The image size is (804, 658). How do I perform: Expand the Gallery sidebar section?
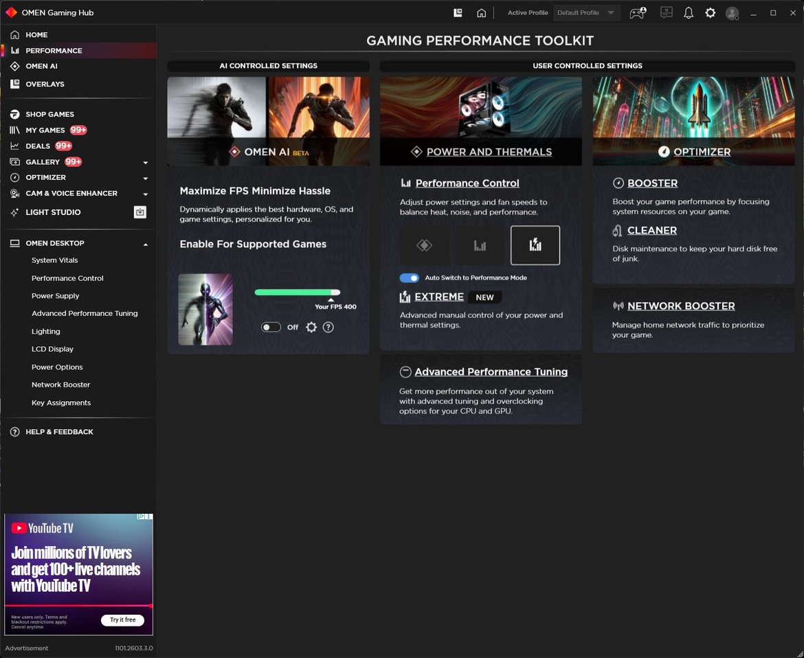coord(146,163)
